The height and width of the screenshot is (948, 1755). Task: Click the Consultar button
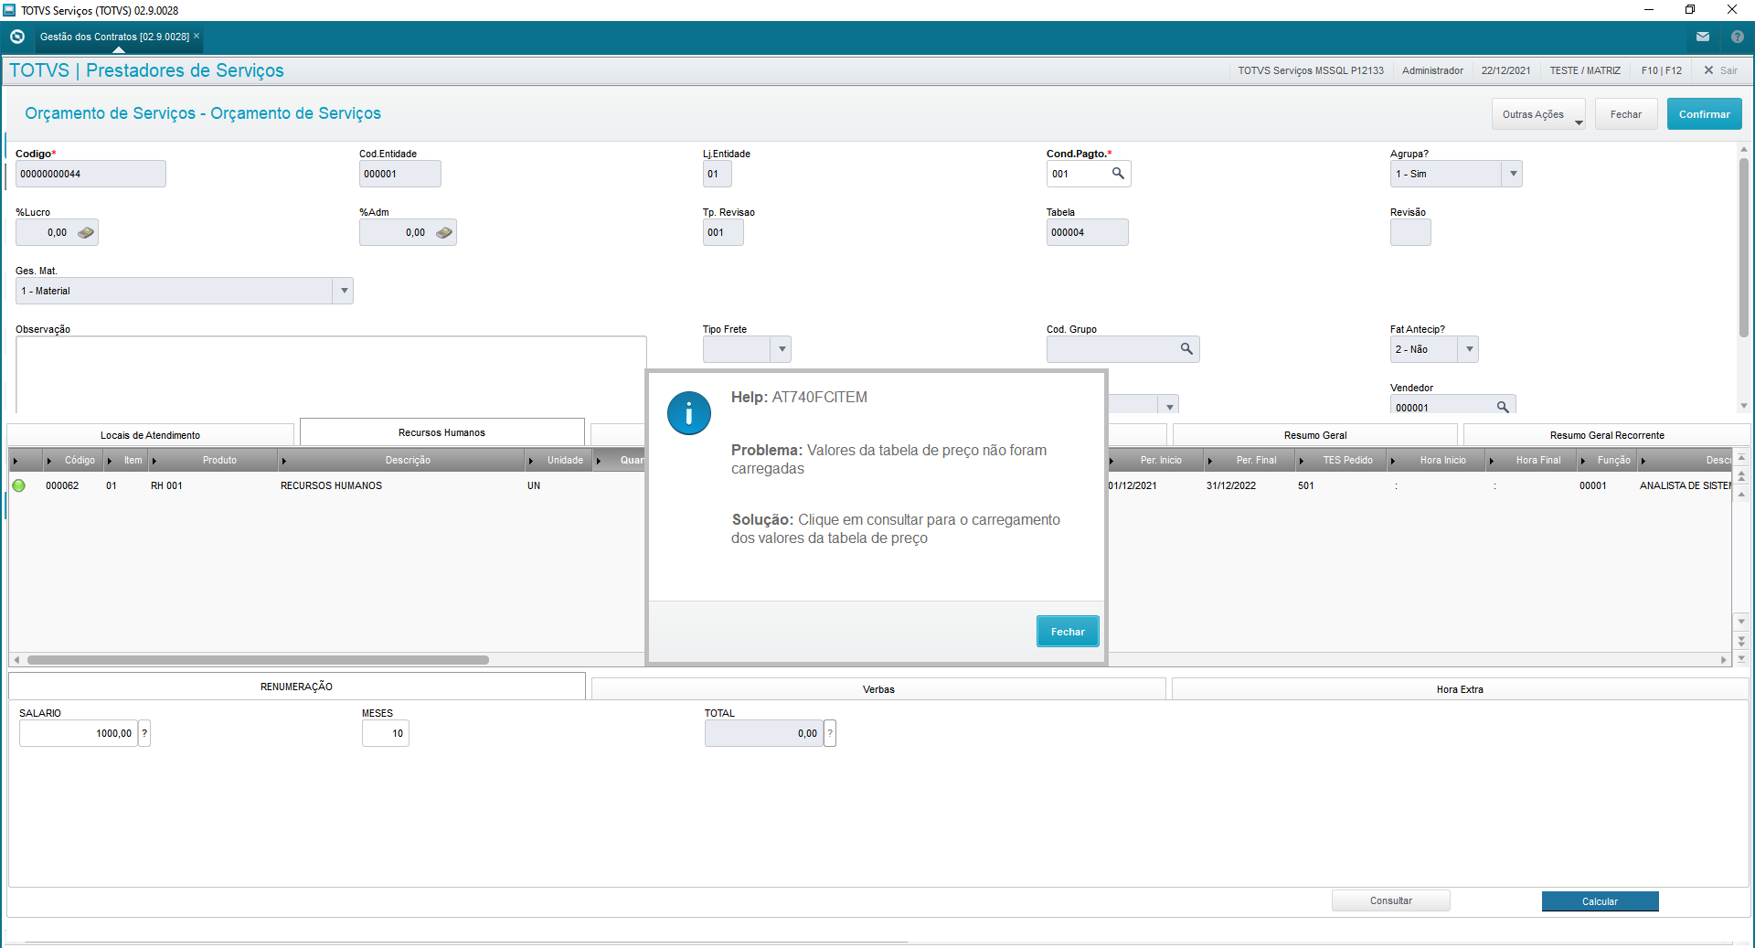(x=1390, y=900)
